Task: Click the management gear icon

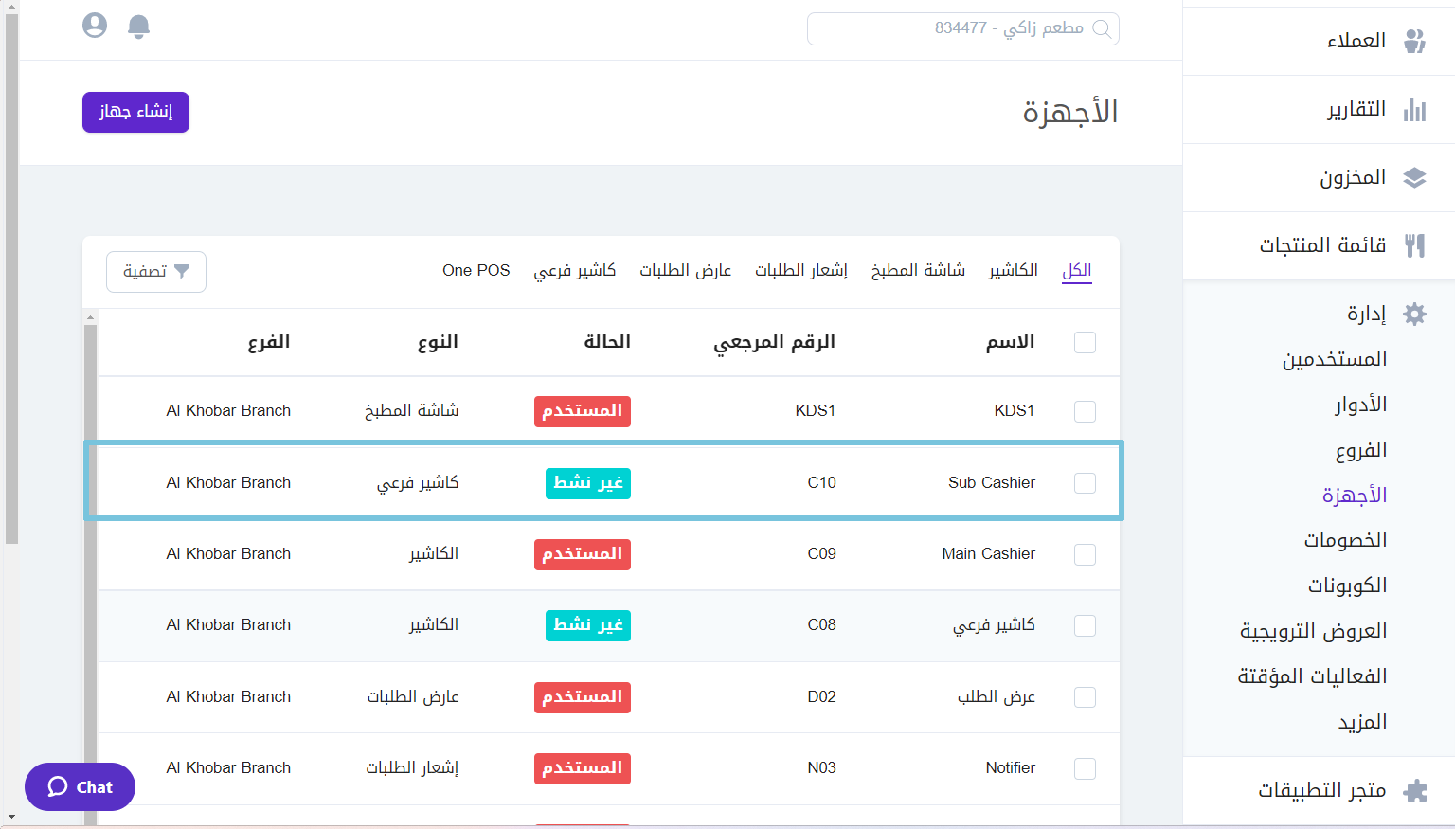Action: pos(1414,315)
